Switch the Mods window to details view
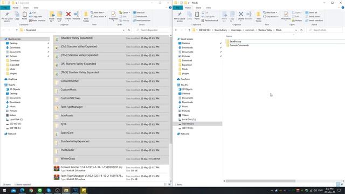This screenshot has width=345, height=194. [x=338, y=184]
